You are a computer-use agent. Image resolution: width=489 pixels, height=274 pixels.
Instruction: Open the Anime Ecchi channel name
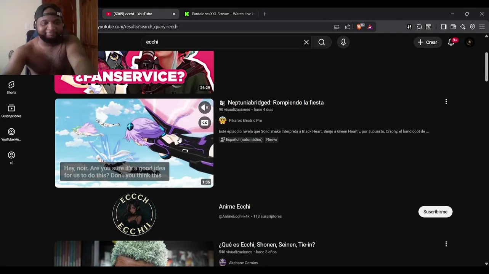(234, 207)
